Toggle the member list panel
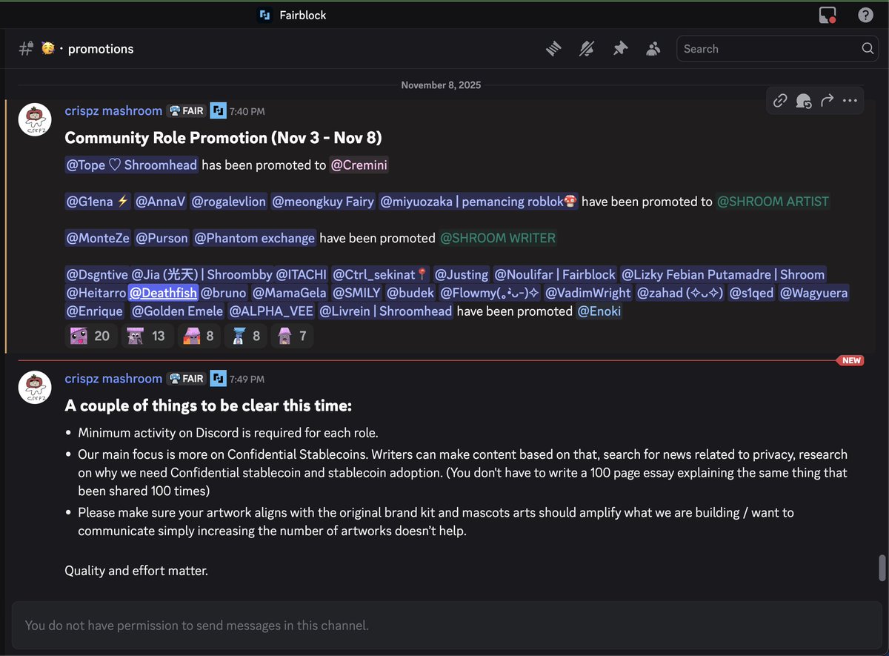The height and width of the screenshot is (656, 889). click(653, 47)
